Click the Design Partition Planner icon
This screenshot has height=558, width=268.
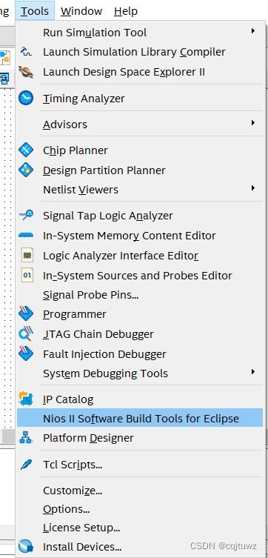26,170
